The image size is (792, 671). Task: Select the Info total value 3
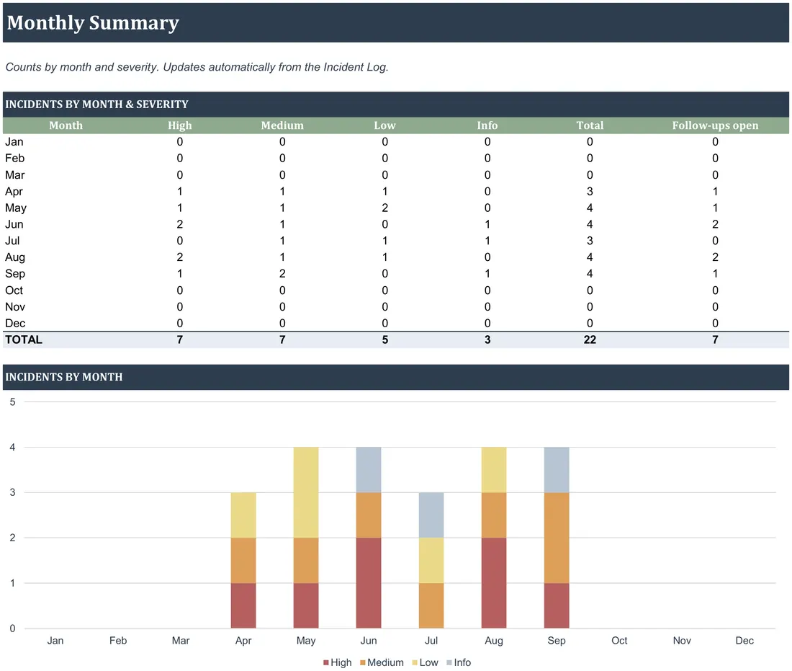[x=487, y=339]
